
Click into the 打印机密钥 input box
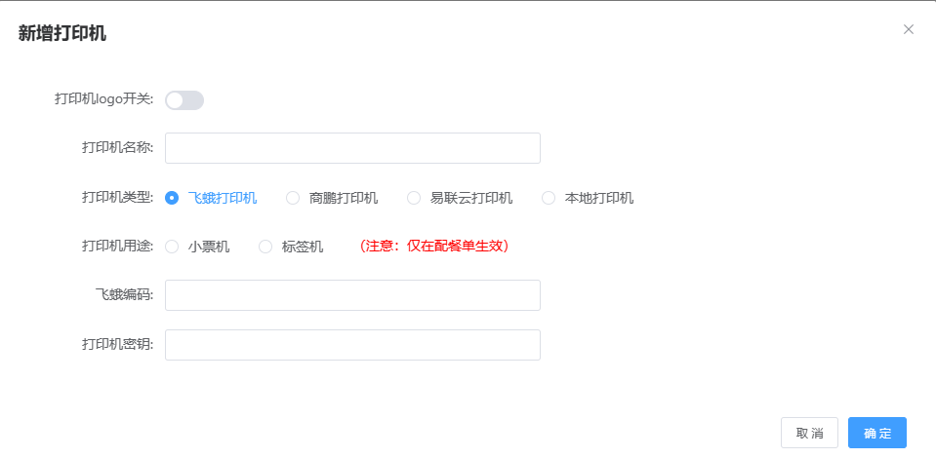pyautogui.click(x=352, y=345)
